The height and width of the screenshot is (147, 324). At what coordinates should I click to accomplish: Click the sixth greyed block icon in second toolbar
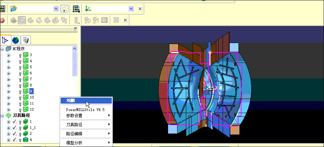pos(56,20)
